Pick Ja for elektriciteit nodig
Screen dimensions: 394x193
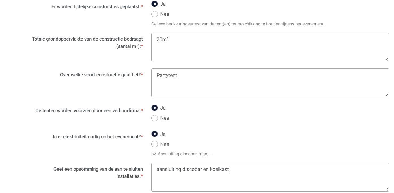click(155, 134)
